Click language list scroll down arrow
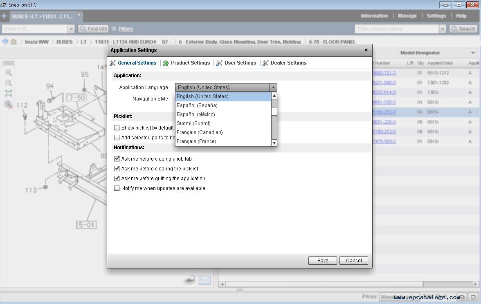Viewport: 481px width, 304px height. (x=274, y=143)
